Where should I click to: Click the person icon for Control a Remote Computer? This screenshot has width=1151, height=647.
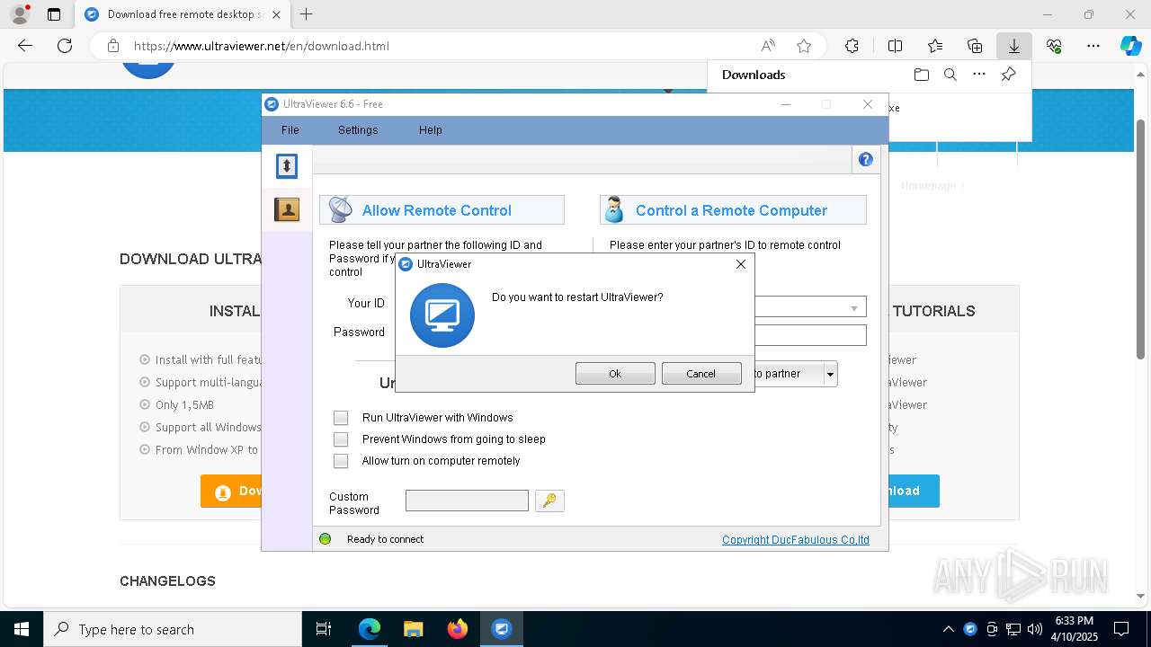click(614, 209)
